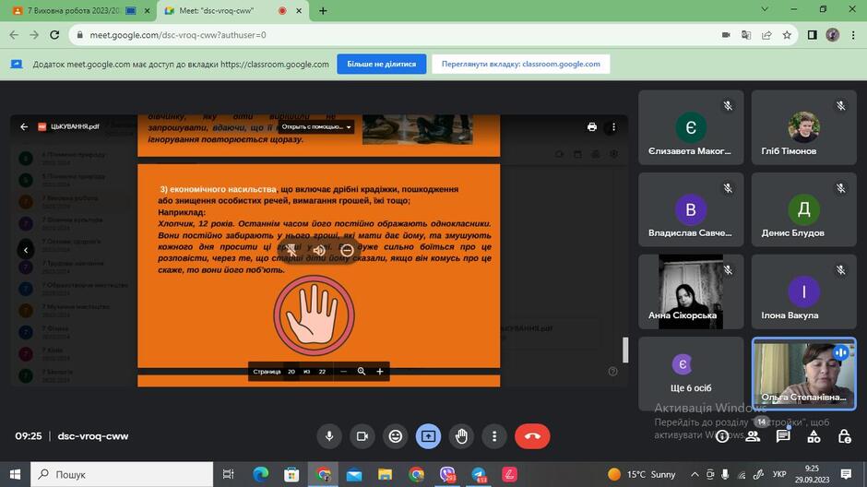Screen dimensions: 867x487
Task: Click the PDF viewer scrollbar thumb
Action: (x=625, y=350)
